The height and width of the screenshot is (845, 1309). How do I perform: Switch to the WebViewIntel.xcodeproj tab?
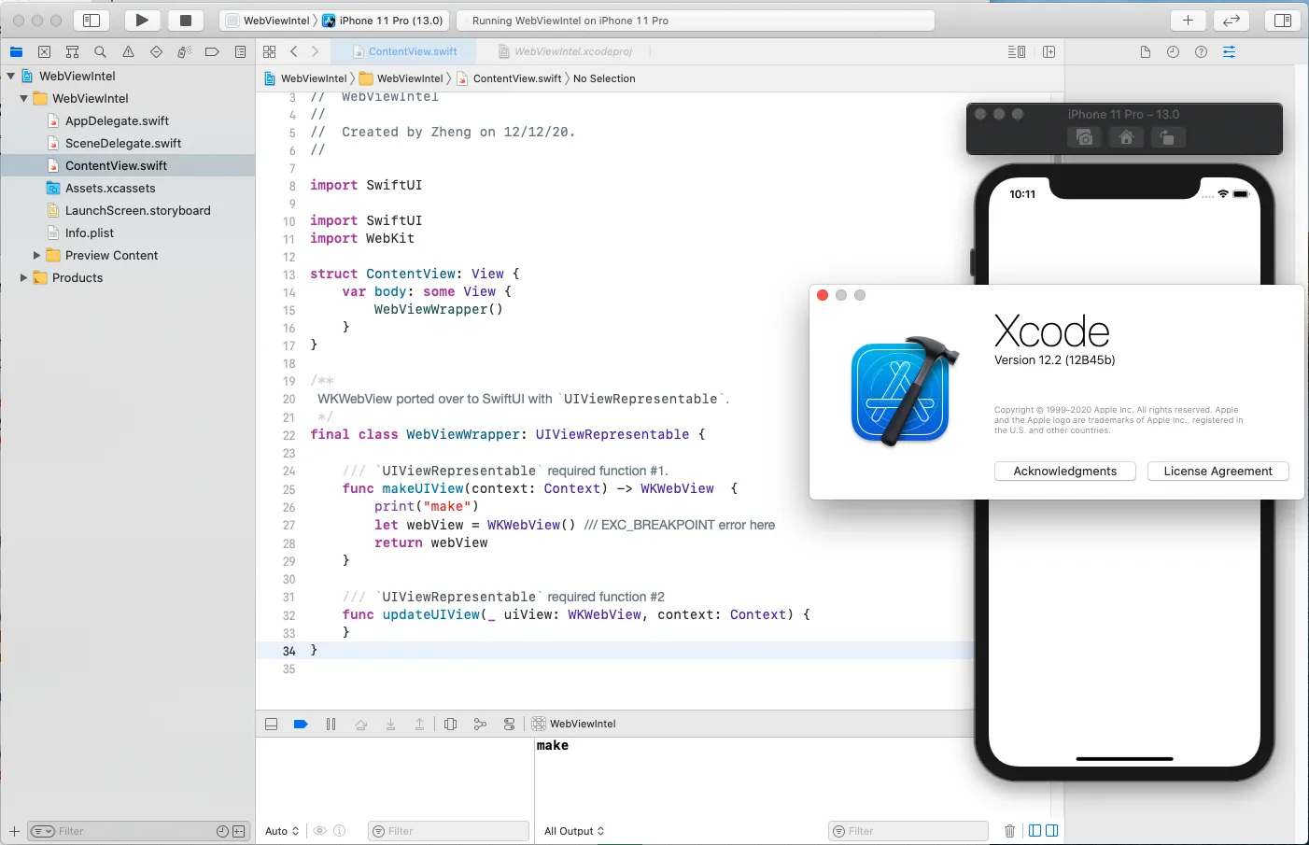pyautogui.click(x=566, y=52)
